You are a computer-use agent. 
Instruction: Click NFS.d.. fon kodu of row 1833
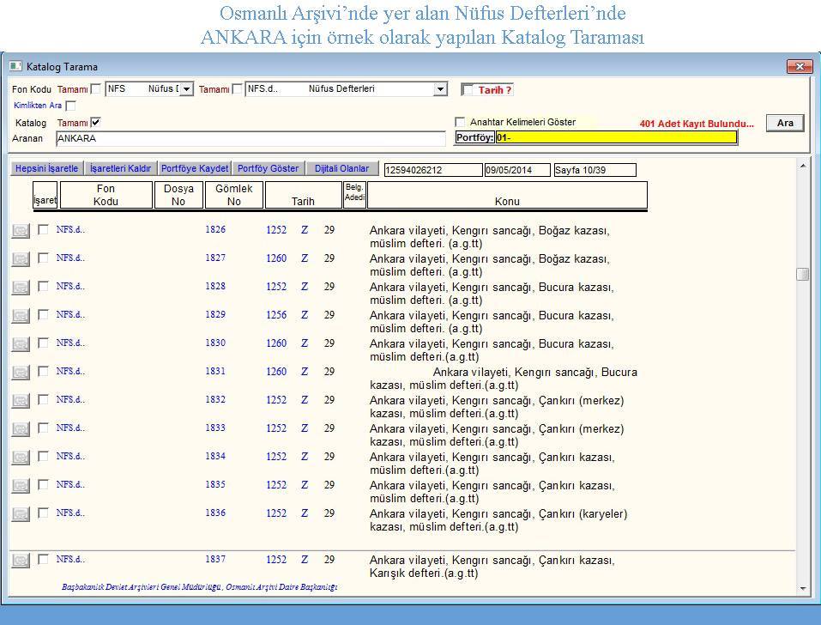point(70,428)
